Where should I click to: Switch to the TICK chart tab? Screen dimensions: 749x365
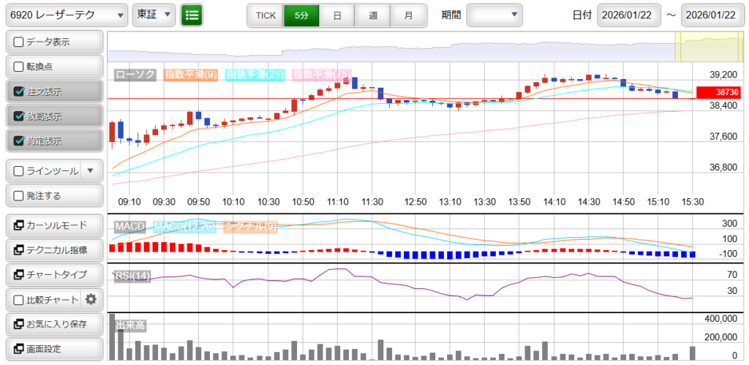(x=265, y=15)
